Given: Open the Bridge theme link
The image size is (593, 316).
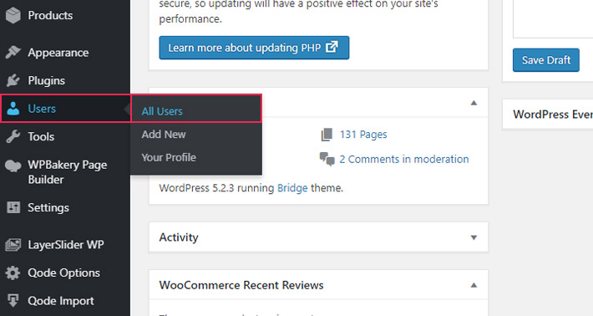Looking at the screenshot, I should pyautogui.click(x=292, y=188).
